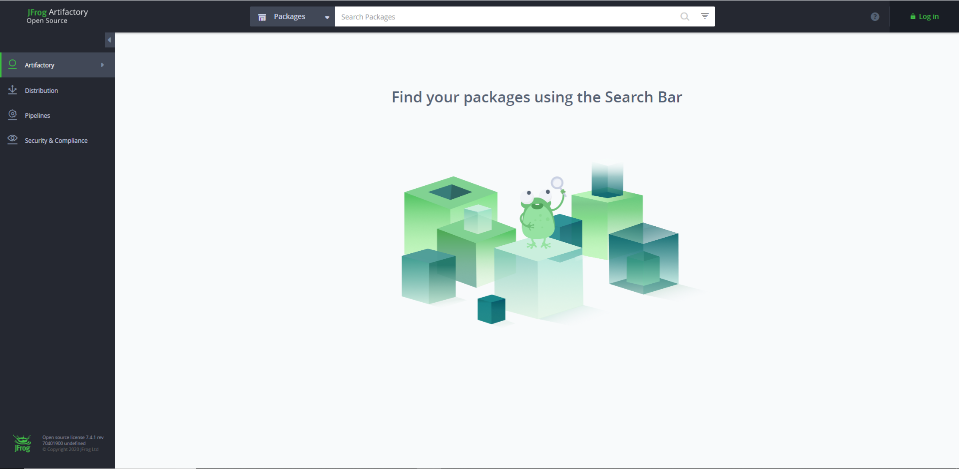
Task: Click the Artifactory sidebar icon
Action: (13, 64)
